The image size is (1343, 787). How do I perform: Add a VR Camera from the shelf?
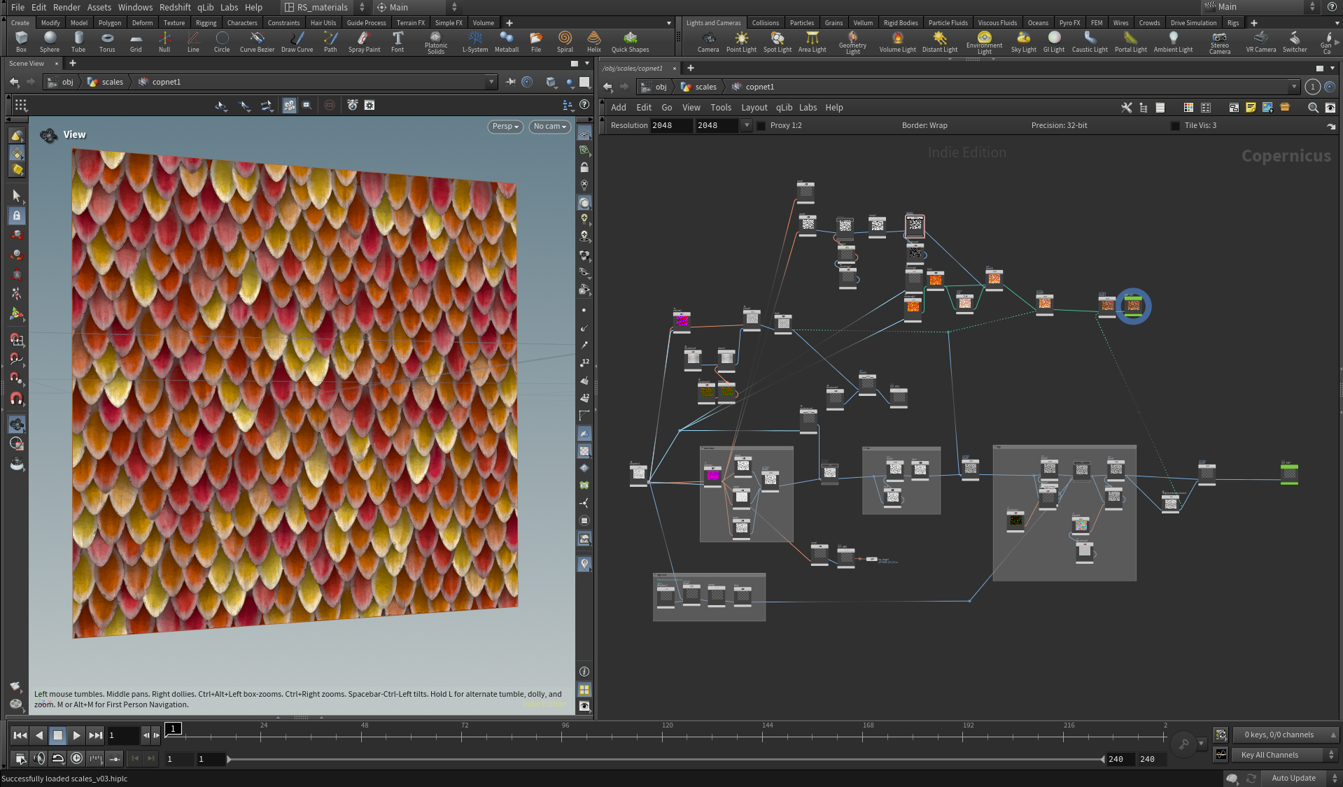[x=1261, y=41]
